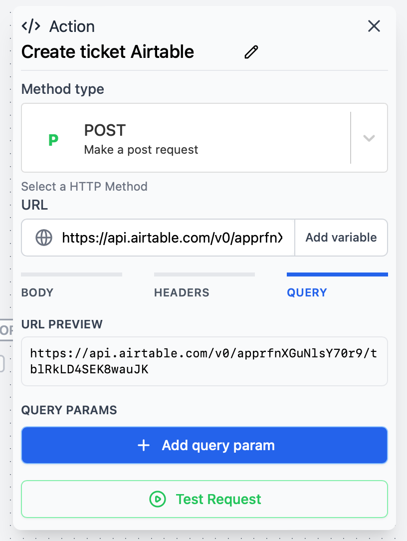This screenshot has width=407, height=541.
Task: Click the globe icon in the URL field
Action: pos(44,238)
